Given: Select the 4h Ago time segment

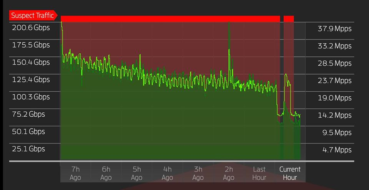Looking at the screenshot, I should point(167,173).
